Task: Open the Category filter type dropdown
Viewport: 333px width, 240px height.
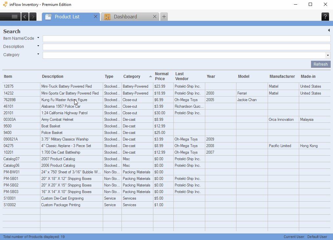Action: (x=38, y=54)
